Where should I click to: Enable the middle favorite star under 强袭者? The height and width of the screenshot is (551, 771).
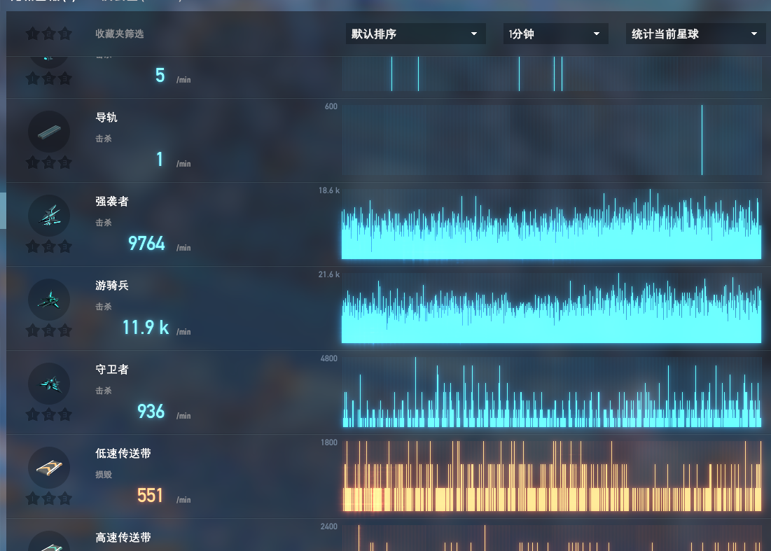[x=48, y=247]
